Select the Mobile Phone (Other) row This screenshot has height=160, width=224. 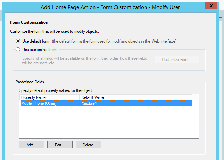coord(106,103)
